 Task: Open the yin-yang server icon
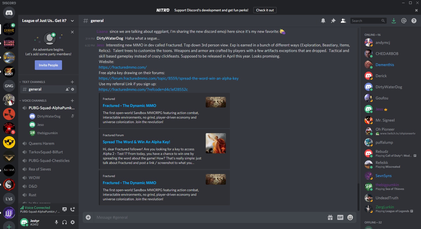pos(9,185)
